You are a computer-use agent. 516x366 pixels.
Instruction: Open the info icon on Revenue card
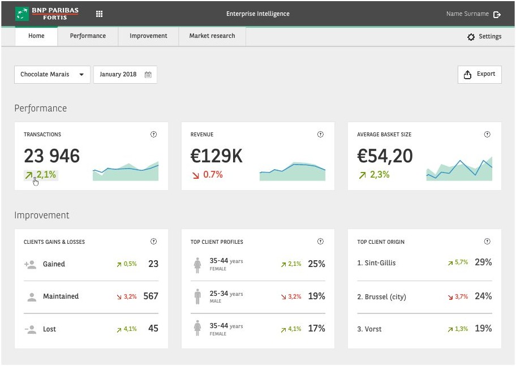[320, 134]
